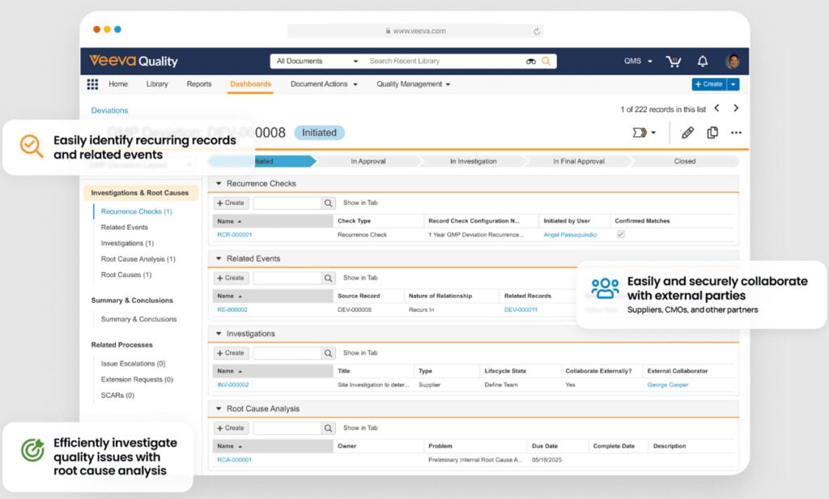Open the All Documents dropdown
Image resolution: width=829 pixels, height=499 pixels.
pos(317,62)
